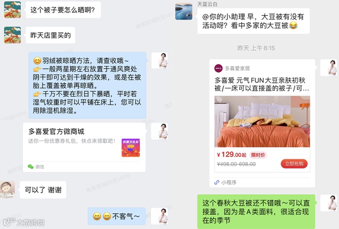Select the blue 羽绒被晾晒方法 message bubble
Screen dimensions: 339x229
pyautogui.click(x=87, y=85)
